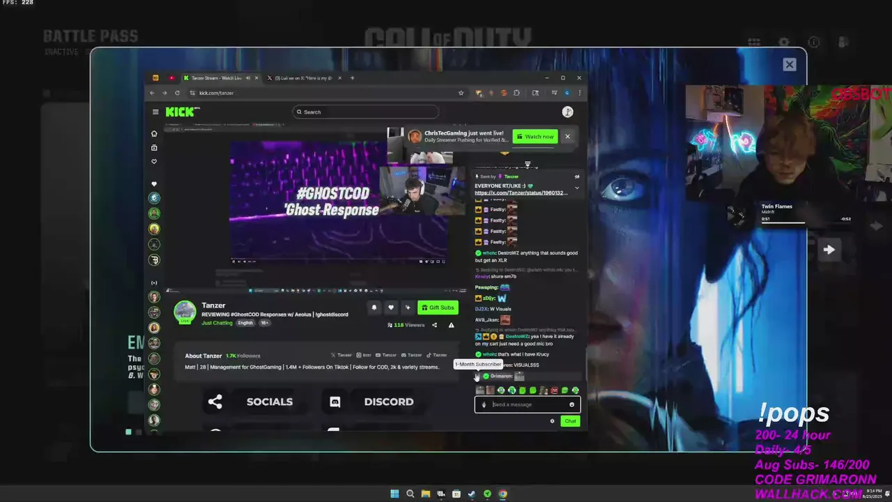Click Watch now for ChrisTecGaming
Image resolution: width=892 pixels, height=502 pixels.
click(535, 137)
